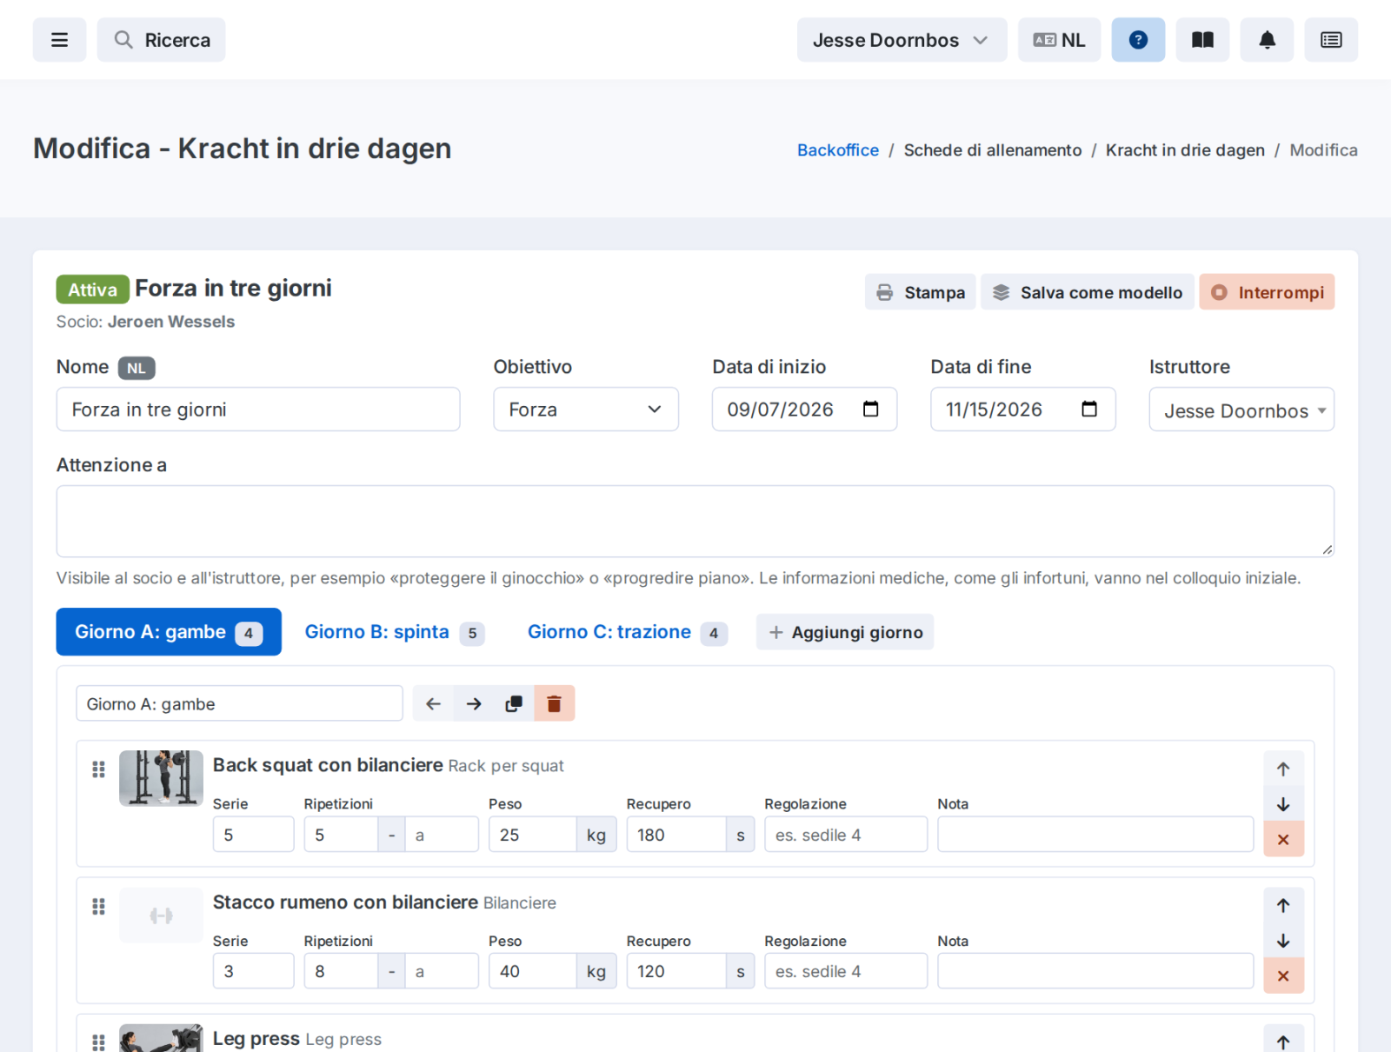Grab the drag handle of Back squat
Screen dimensions: 1391x1052
[98, 769]
